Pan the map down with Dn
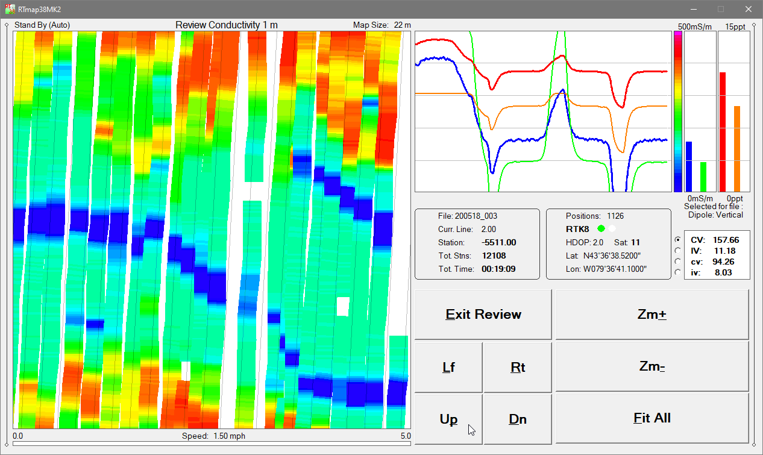 (518, 419)
